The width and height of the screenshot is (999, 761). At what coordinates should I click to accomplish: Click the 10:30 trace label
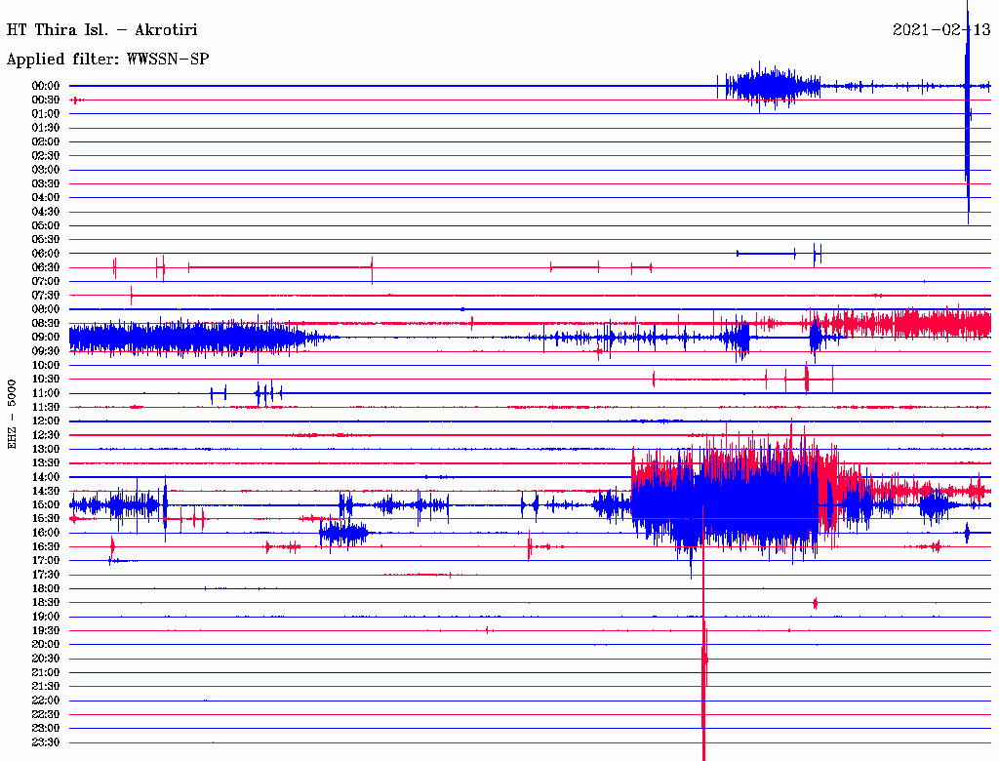[x=46, y=380]
